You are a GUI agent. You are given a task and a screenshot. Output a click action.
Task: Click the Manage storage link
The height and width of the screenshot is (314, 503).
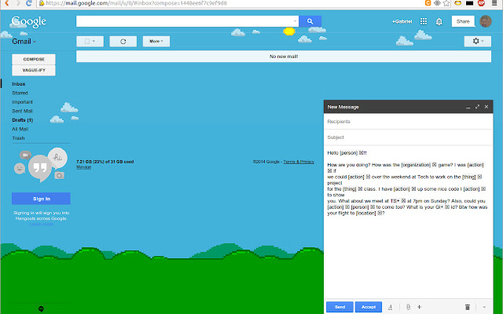pyautogui.click(x=84, y=167)
